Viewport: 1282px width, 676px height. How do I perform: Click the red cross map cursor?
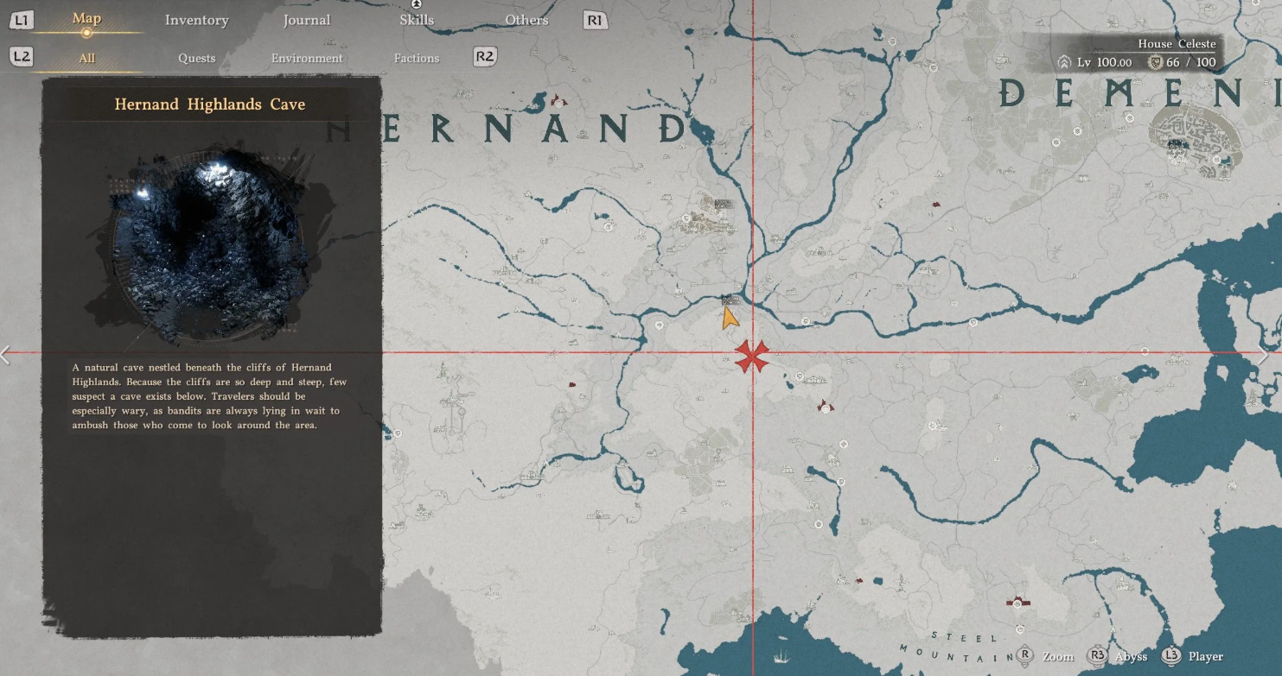tap(753, 356)
